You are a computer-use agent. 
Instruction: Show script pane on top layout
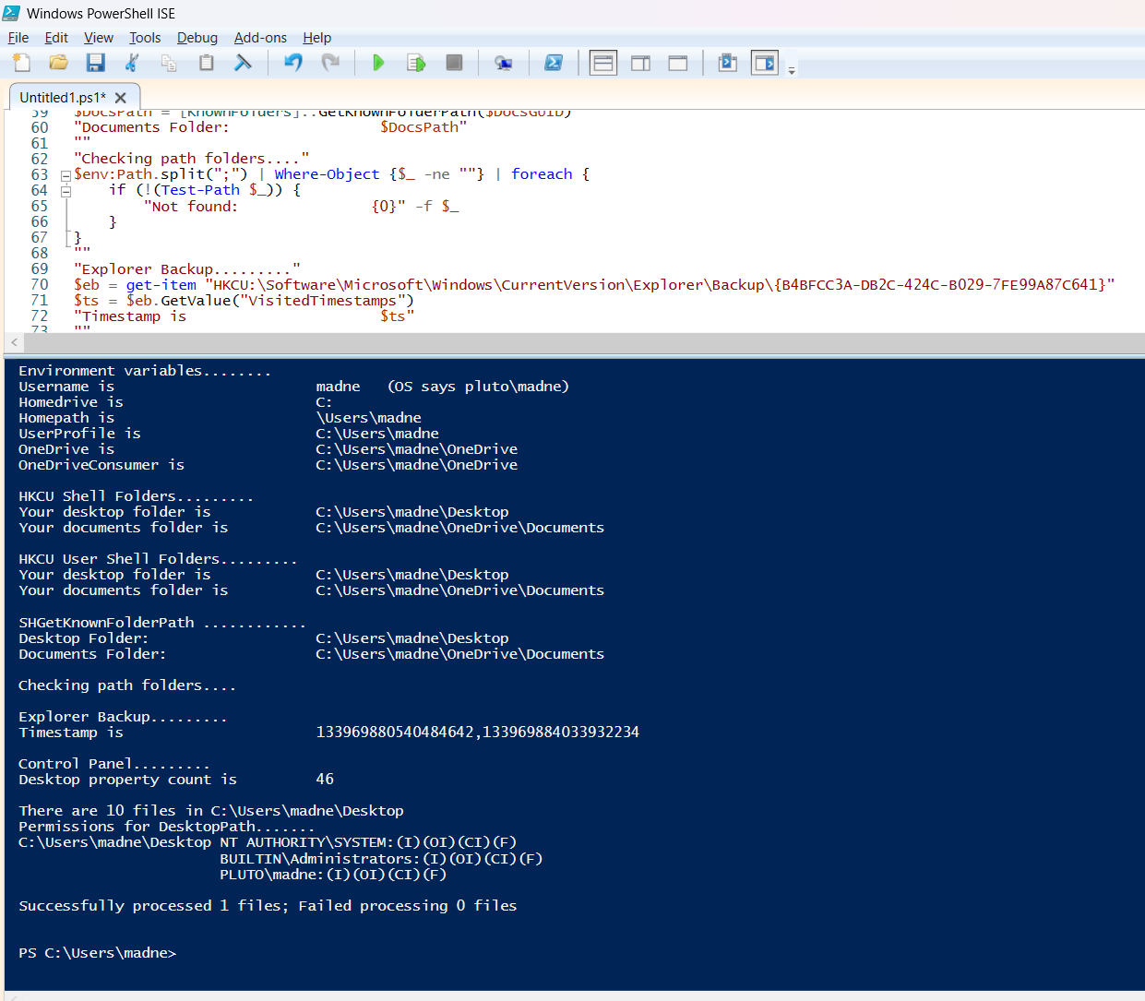click(x=603, y=63)
